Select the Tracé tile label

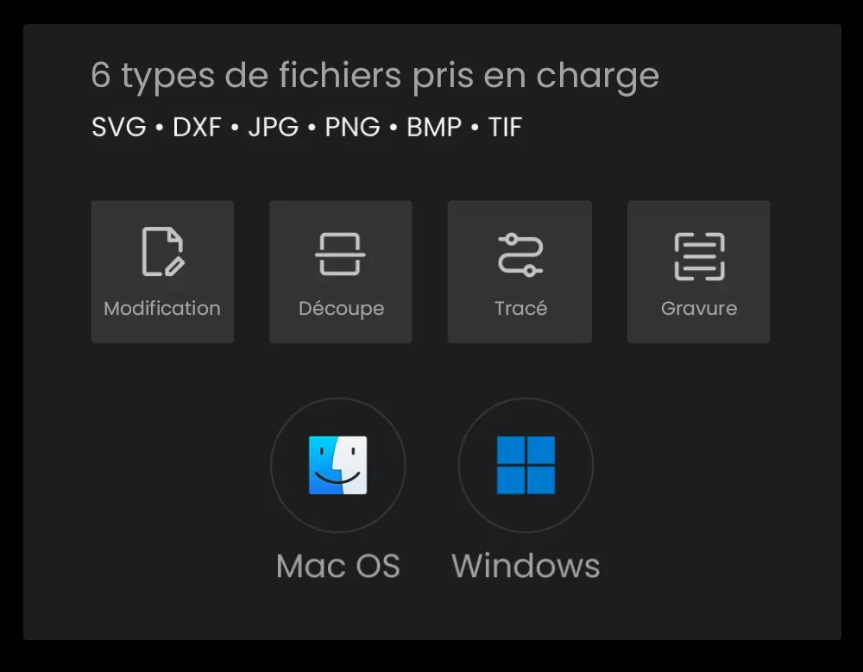[520, 308]
